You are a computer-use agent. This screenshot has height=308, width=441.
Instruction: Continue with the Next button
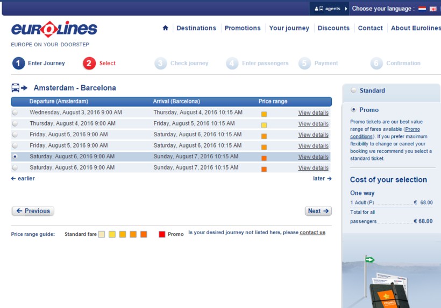(x=318, y=211)
